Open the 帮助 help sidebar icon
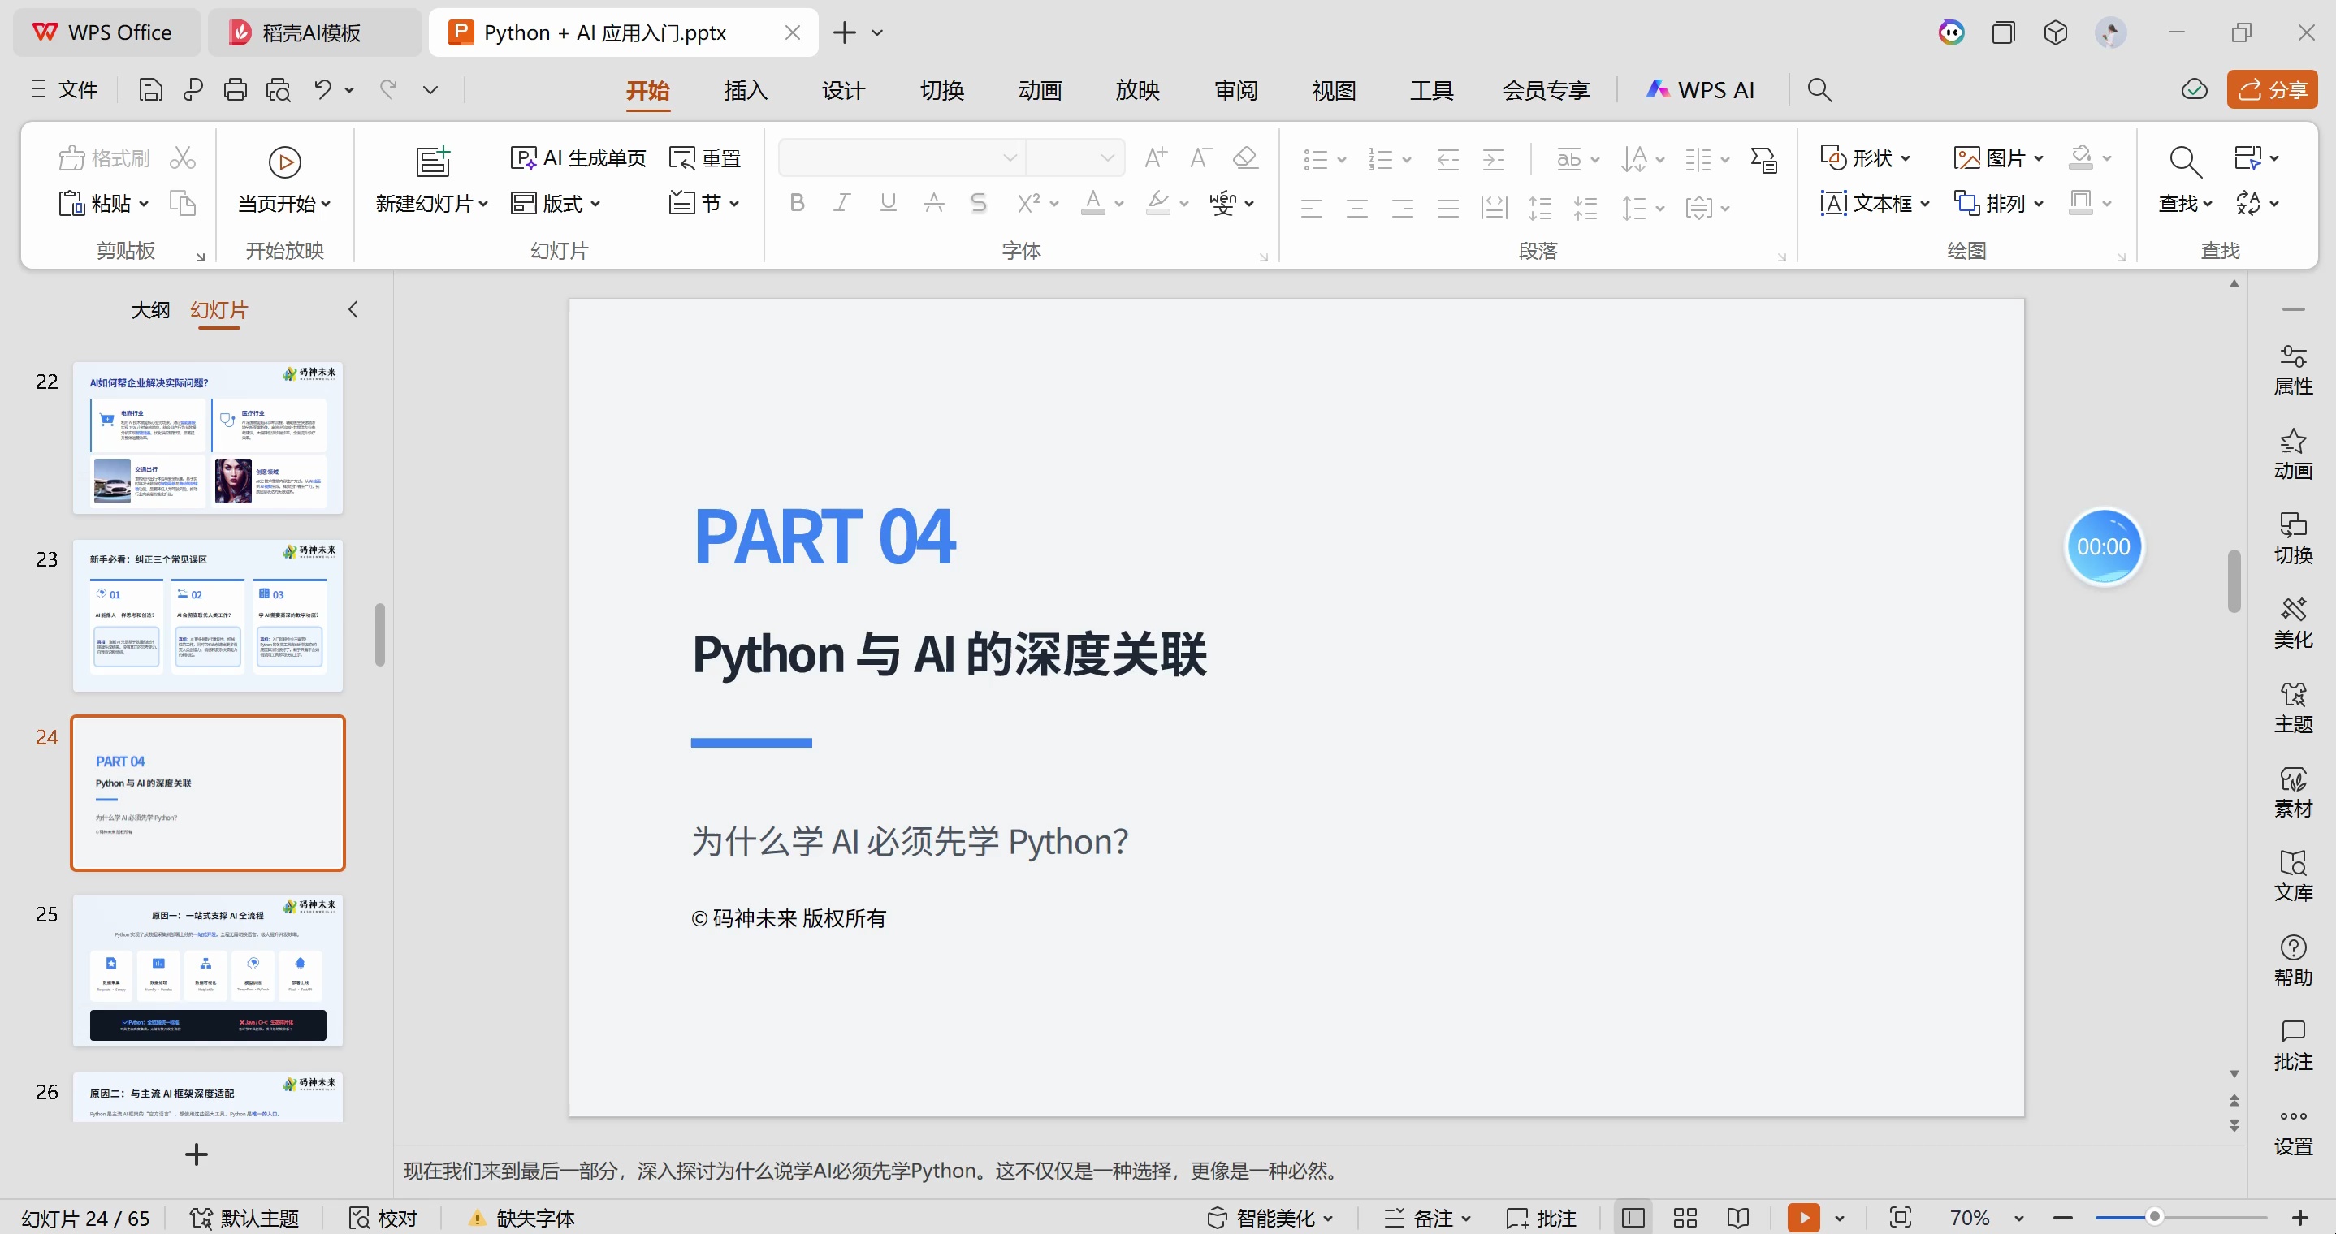Screen dimensions: 2336x1234 (x=2294, y=960)
